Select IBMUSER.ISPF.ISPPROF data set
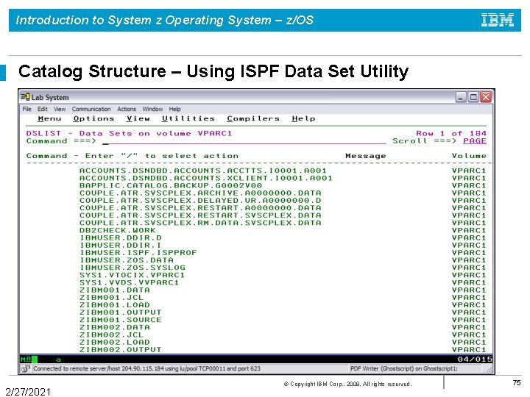The width and height of the screenshot is (530, 397). point(138,252)
